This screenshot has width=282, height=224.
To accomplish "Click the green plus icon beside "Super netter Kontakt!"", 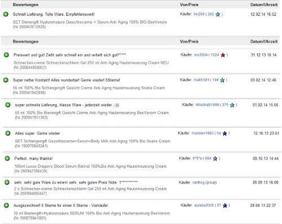I will pyautogui.click(x=6, y=80).
